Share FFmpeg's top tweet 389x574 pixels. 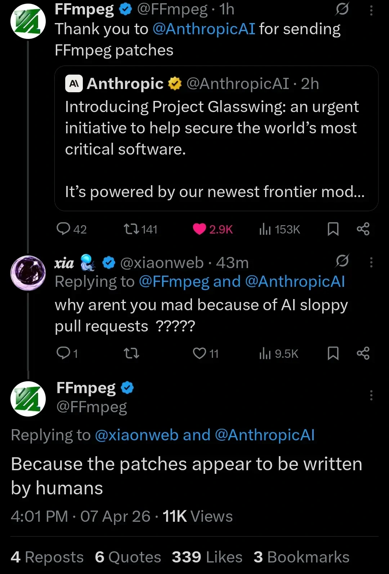point(363,229)
